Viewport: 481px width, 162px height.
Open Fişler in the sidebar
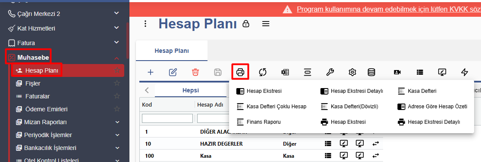pyautogui.click(x=33, y=83)
